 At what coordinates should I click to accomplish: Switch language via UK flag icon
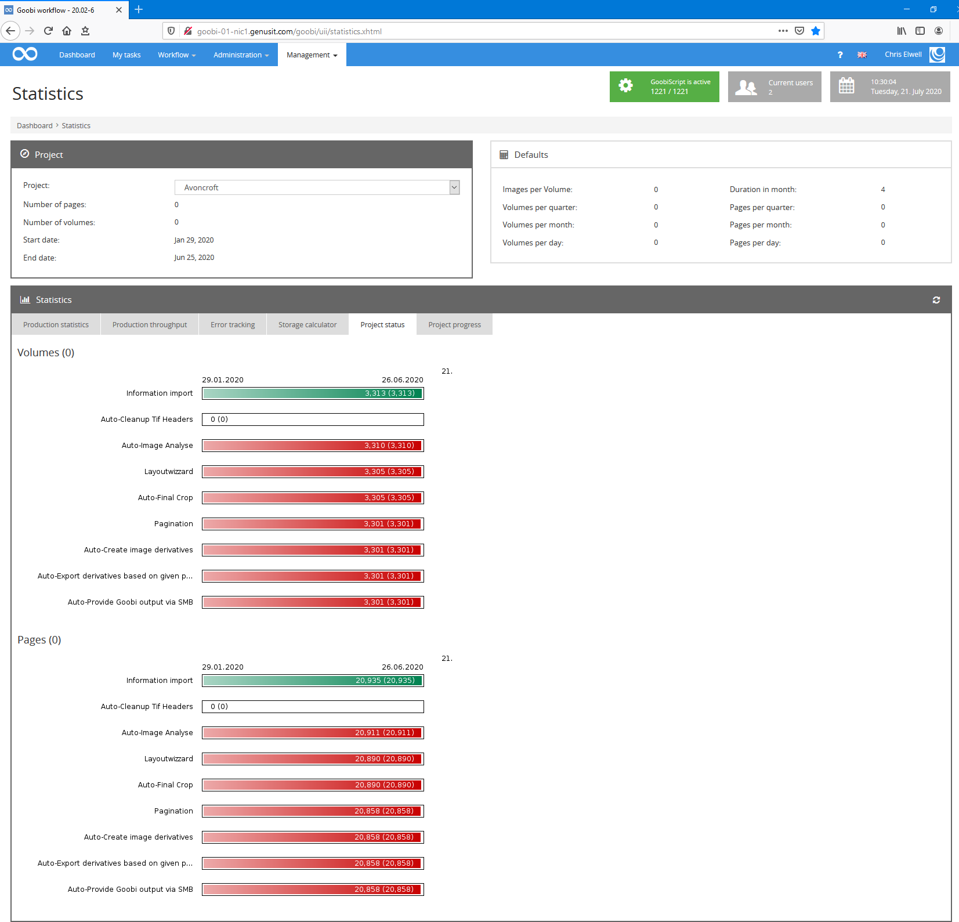click(x=862, y=55)
